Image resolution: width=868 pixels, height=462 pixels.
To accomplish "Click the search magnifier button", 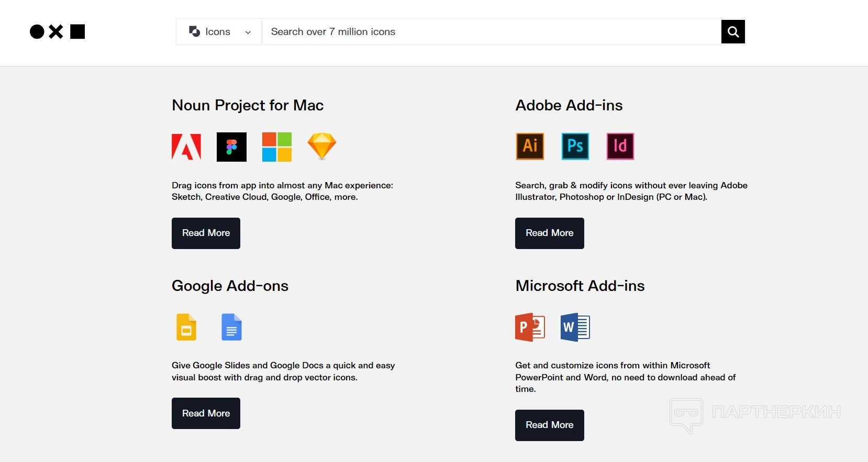I will (733, 32).
